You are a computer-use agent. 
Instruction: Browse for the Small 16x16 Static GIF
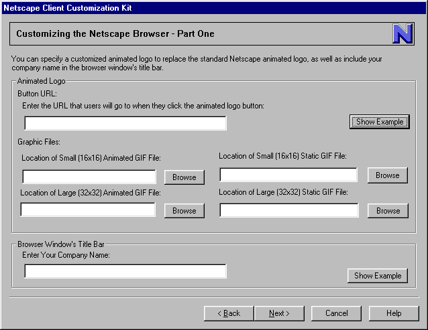coord(387,175)
